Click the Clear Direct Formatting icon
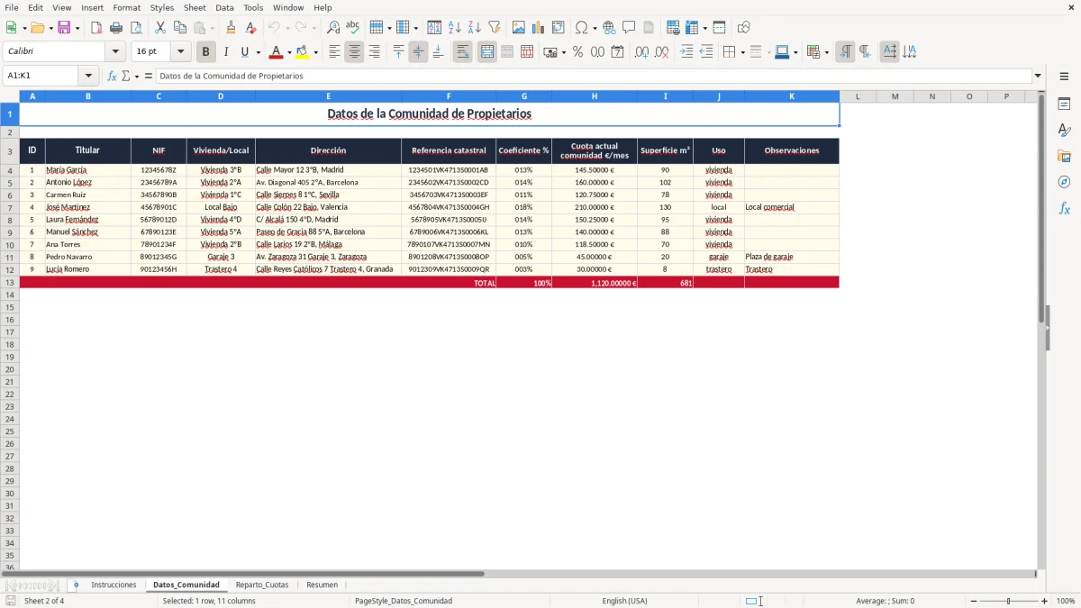 [x=250, y=28]
